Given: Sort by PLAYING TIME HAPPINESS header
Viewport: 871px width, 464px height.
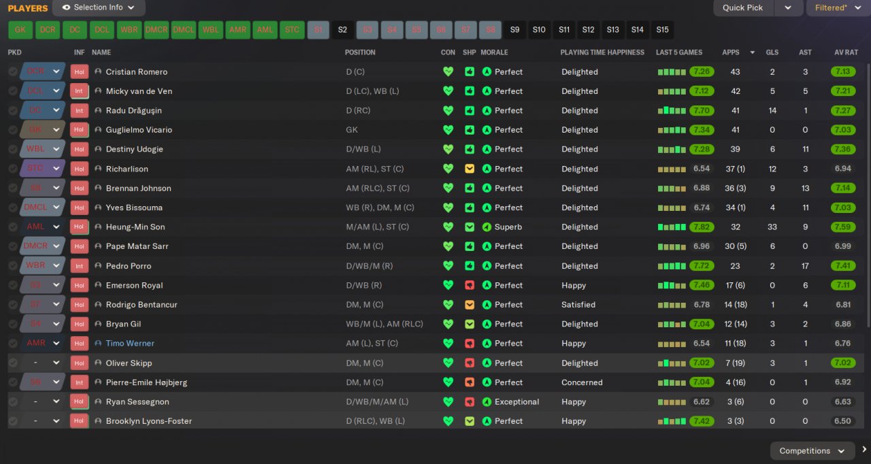Looking at the screenshot, I should [602, 52].
